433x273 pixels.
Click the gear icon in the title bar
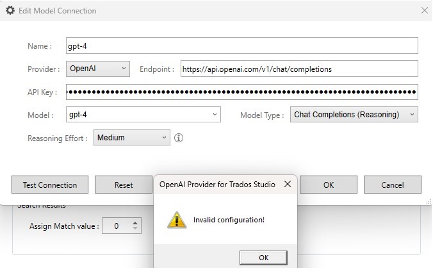[10, 11]
